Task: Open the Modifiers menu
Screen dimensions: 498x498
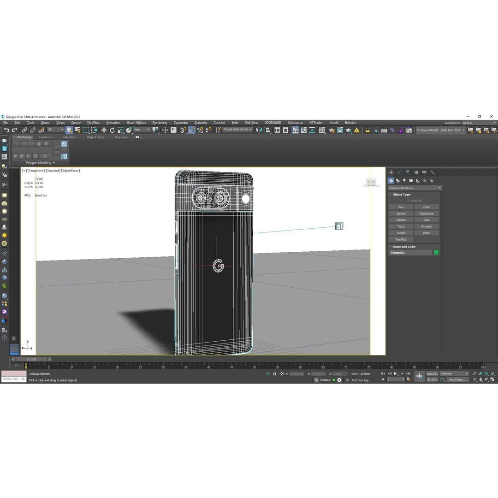Action: click(x=93, y=123)
